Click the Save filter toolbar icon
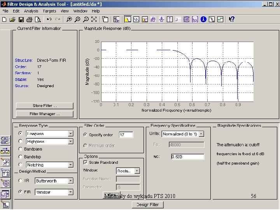The height and width of the screenshot is (210, 280). point(21,19)
